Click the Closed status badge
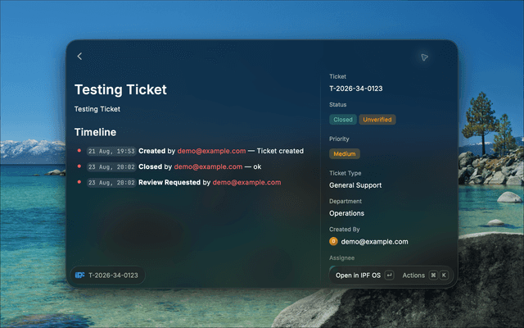524x328 pixels. (x=343, y=120)
